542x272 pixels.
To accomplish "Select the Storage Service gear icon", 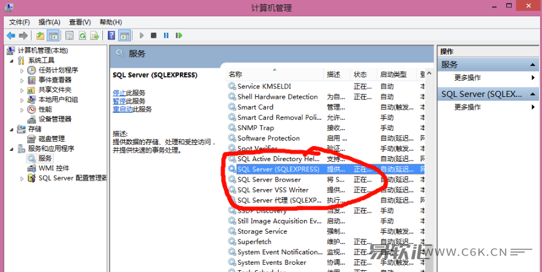I will 231,231.
